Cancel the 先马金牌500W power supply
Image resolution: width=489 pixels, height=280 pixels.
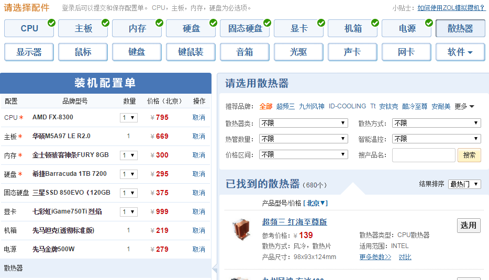tap(198, 250)
